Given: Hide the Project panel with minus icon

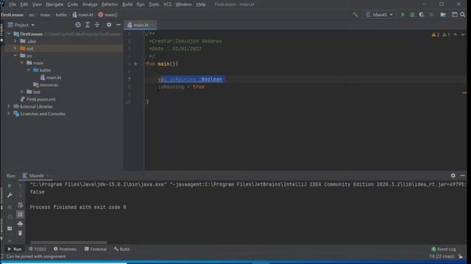Looking at the screenshot, I should click(118, 25).
